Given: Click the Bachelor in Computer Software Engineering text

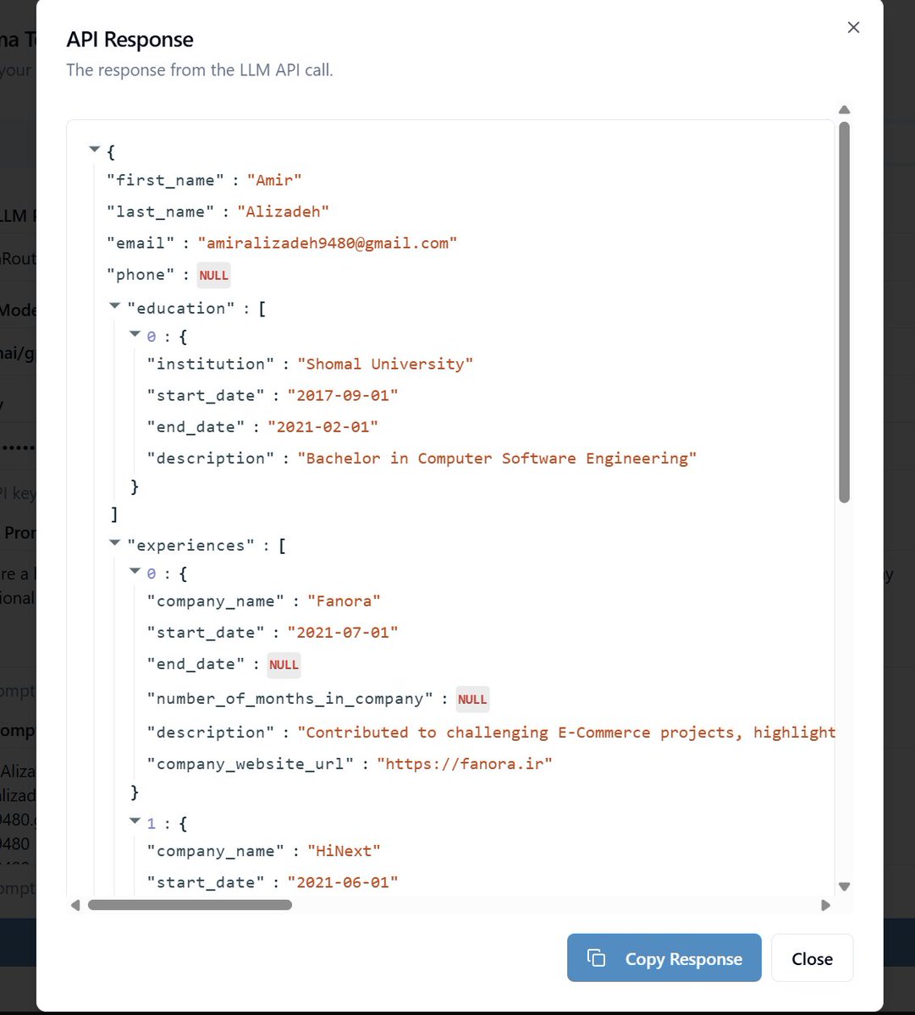Looking at the screenshot, I should pos(497,458).
